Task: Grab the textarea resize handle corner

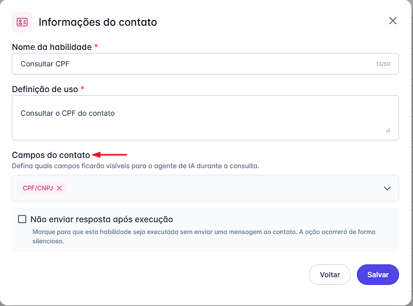Action: pyautogui.click(x=388, y=131)
